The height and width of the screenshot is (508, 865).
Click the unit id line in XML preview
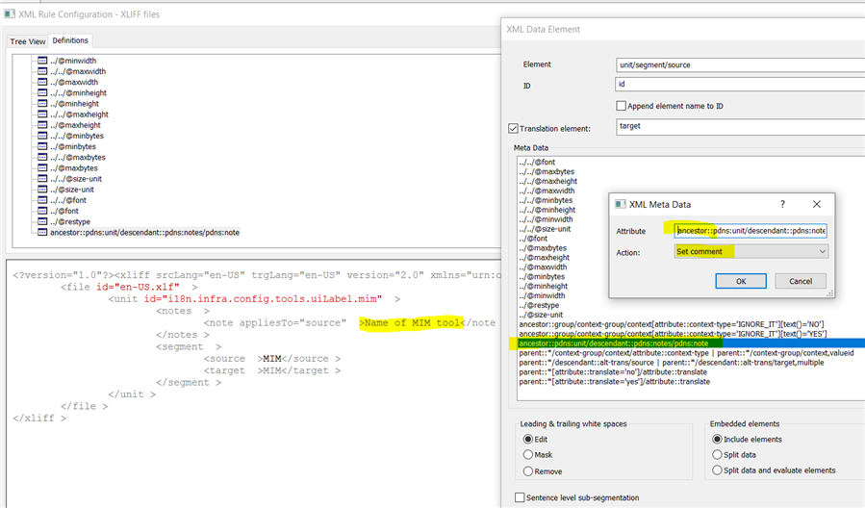tap(254, 299)
